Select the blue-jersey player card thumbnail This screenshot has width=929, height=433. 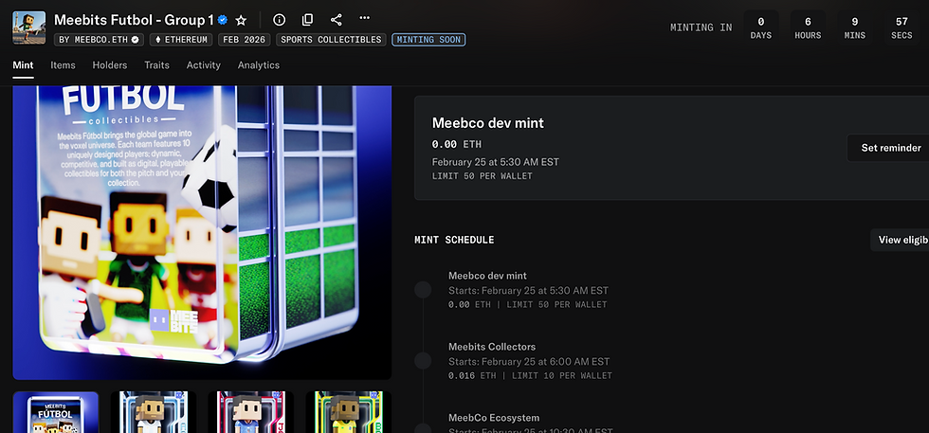click(251, 412)
